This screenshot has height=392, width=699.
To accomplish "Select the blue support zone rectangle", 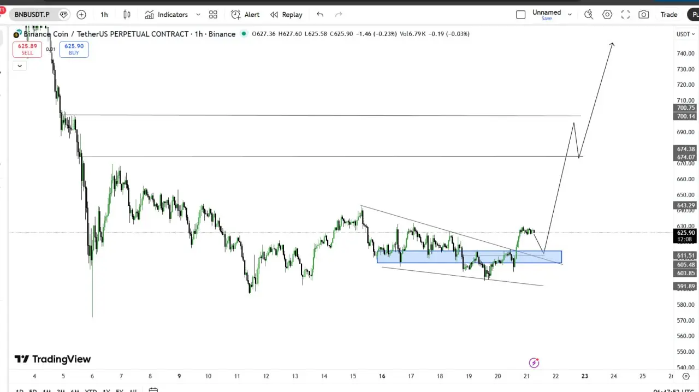I will [x=469, y=257].
